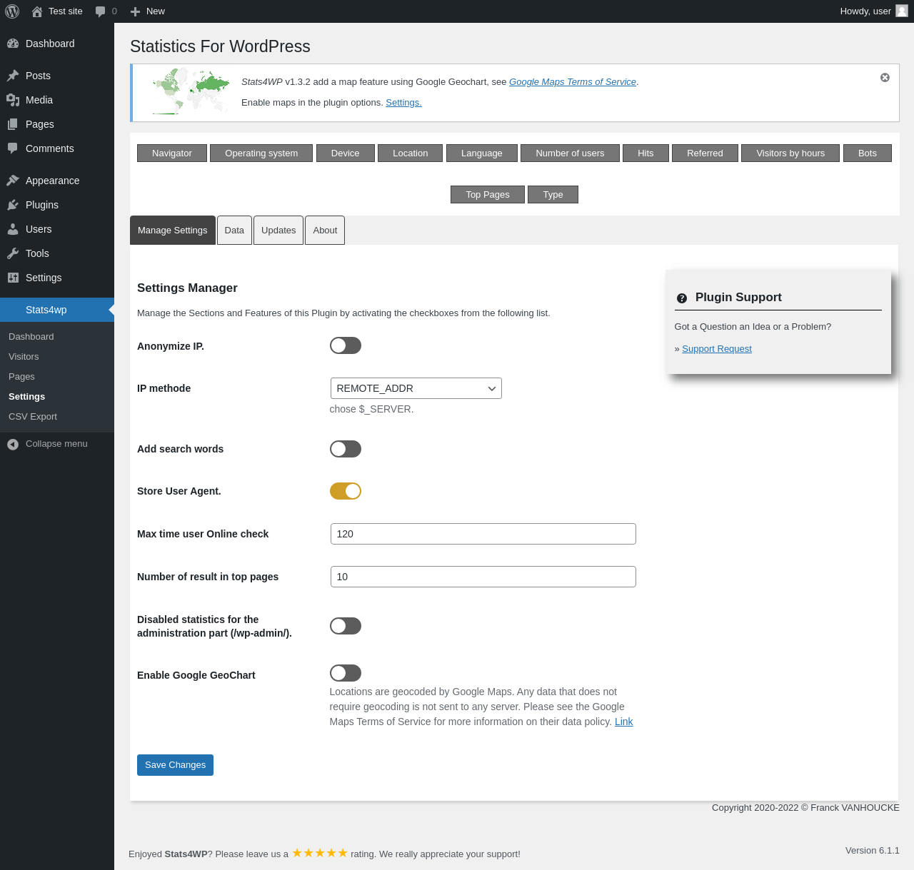Open the Updates tab
Screen dimensions: 914x870
tap(278, 230)
